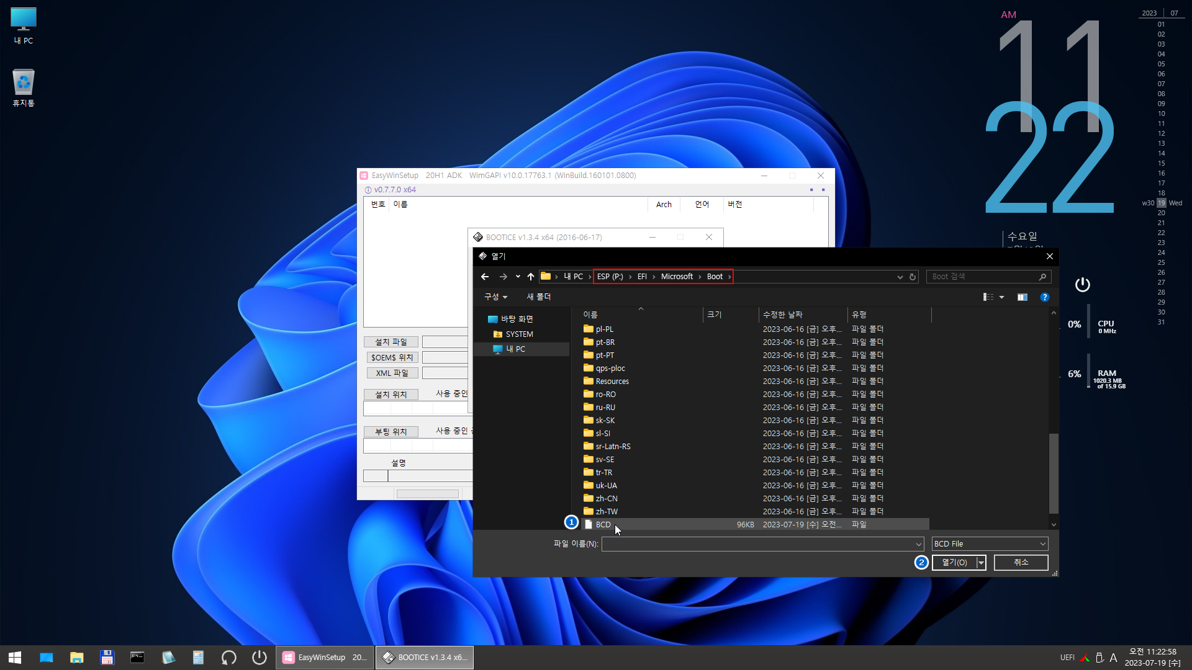
Task: Click the desktop widget power icon
Action: point(1082,284)
